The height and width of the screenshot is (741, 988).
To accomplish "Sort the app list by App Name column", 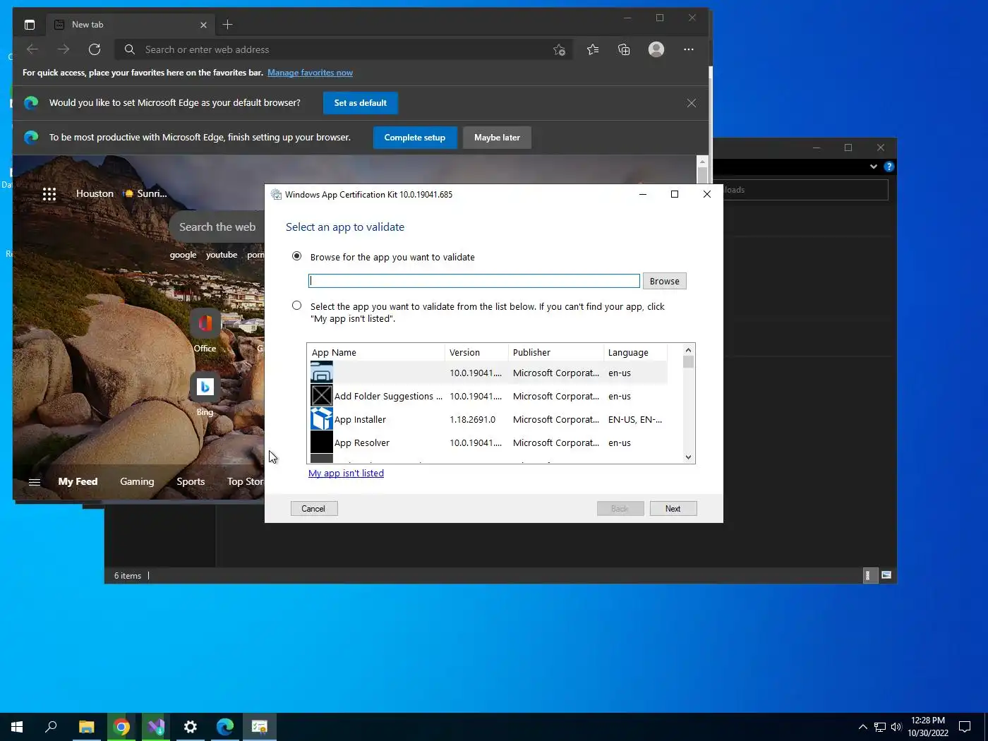I will (376, 352).
